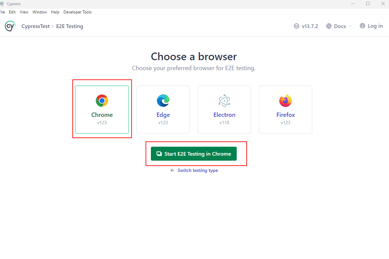389x259 pixels.
Task: Select the Chrome browser icon
Action: [x=102, y=101]
